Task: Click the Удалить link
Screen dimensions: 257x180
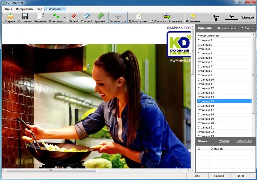Action: pyautogui.click(x=224, y=141)
